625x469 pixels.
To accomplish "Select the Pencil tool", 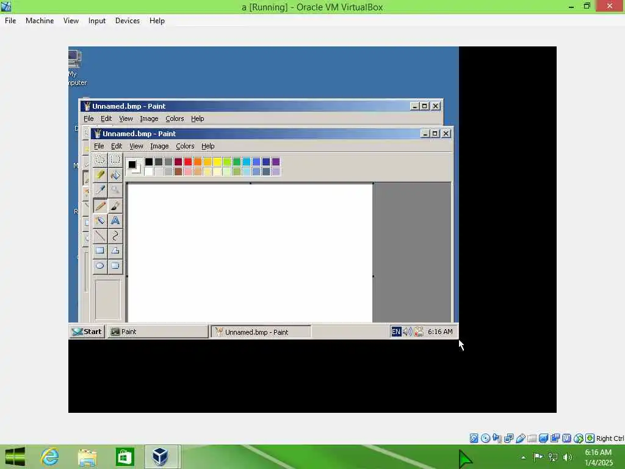I will pos(99,205).
